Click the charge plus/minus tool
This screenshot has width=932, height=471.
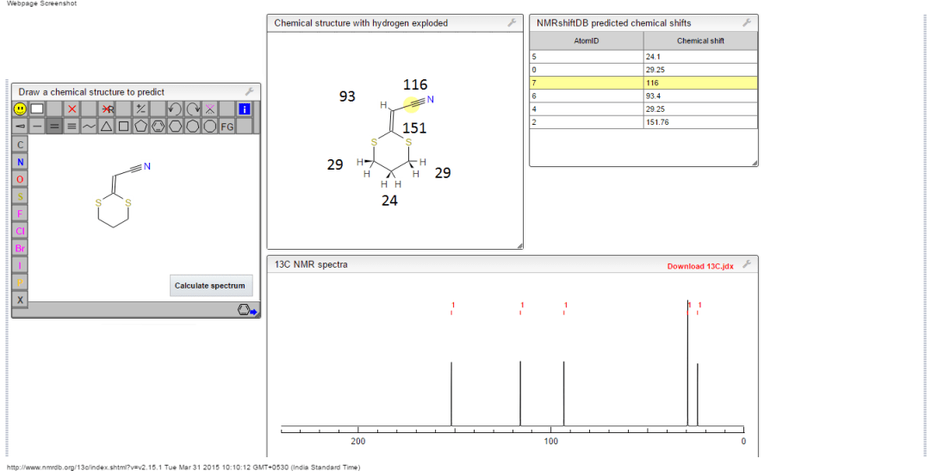pos(140,109)
